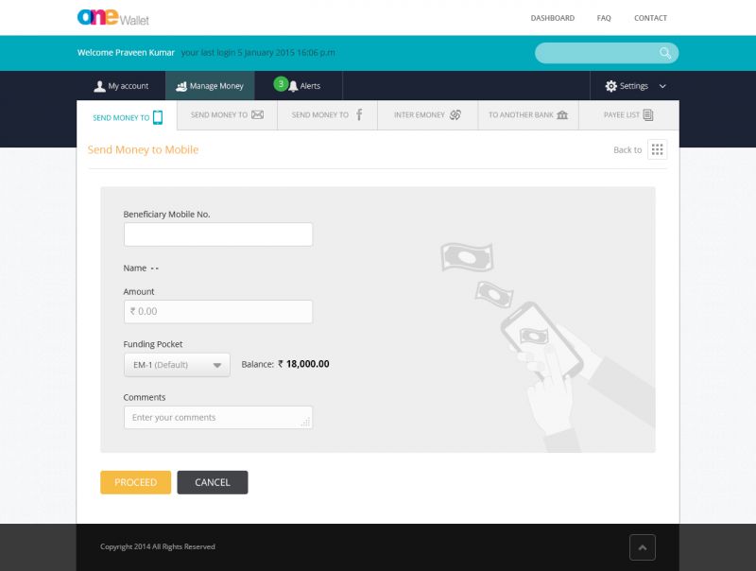This screenshot has height=571, width=756.
Task: Click the Funding Pocket label
Action: click(x=153, y=344)
